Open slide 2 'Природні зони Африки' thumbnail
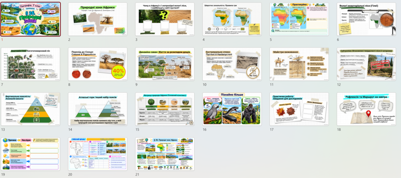 [98, 20]
